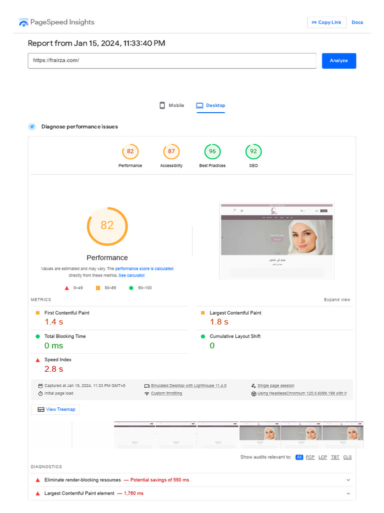Click the stopwatch icon beside Initial page load
384x513 pixels.
(x=40, y=394)
